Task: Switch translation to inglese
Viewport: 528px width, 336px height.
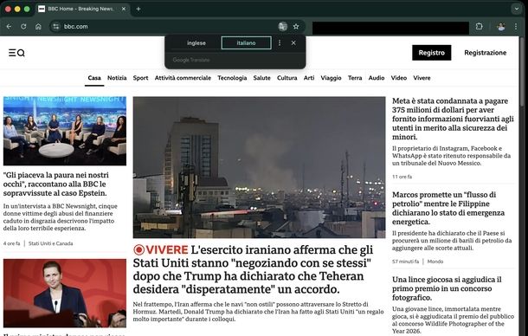Action: tap(196, 42)
